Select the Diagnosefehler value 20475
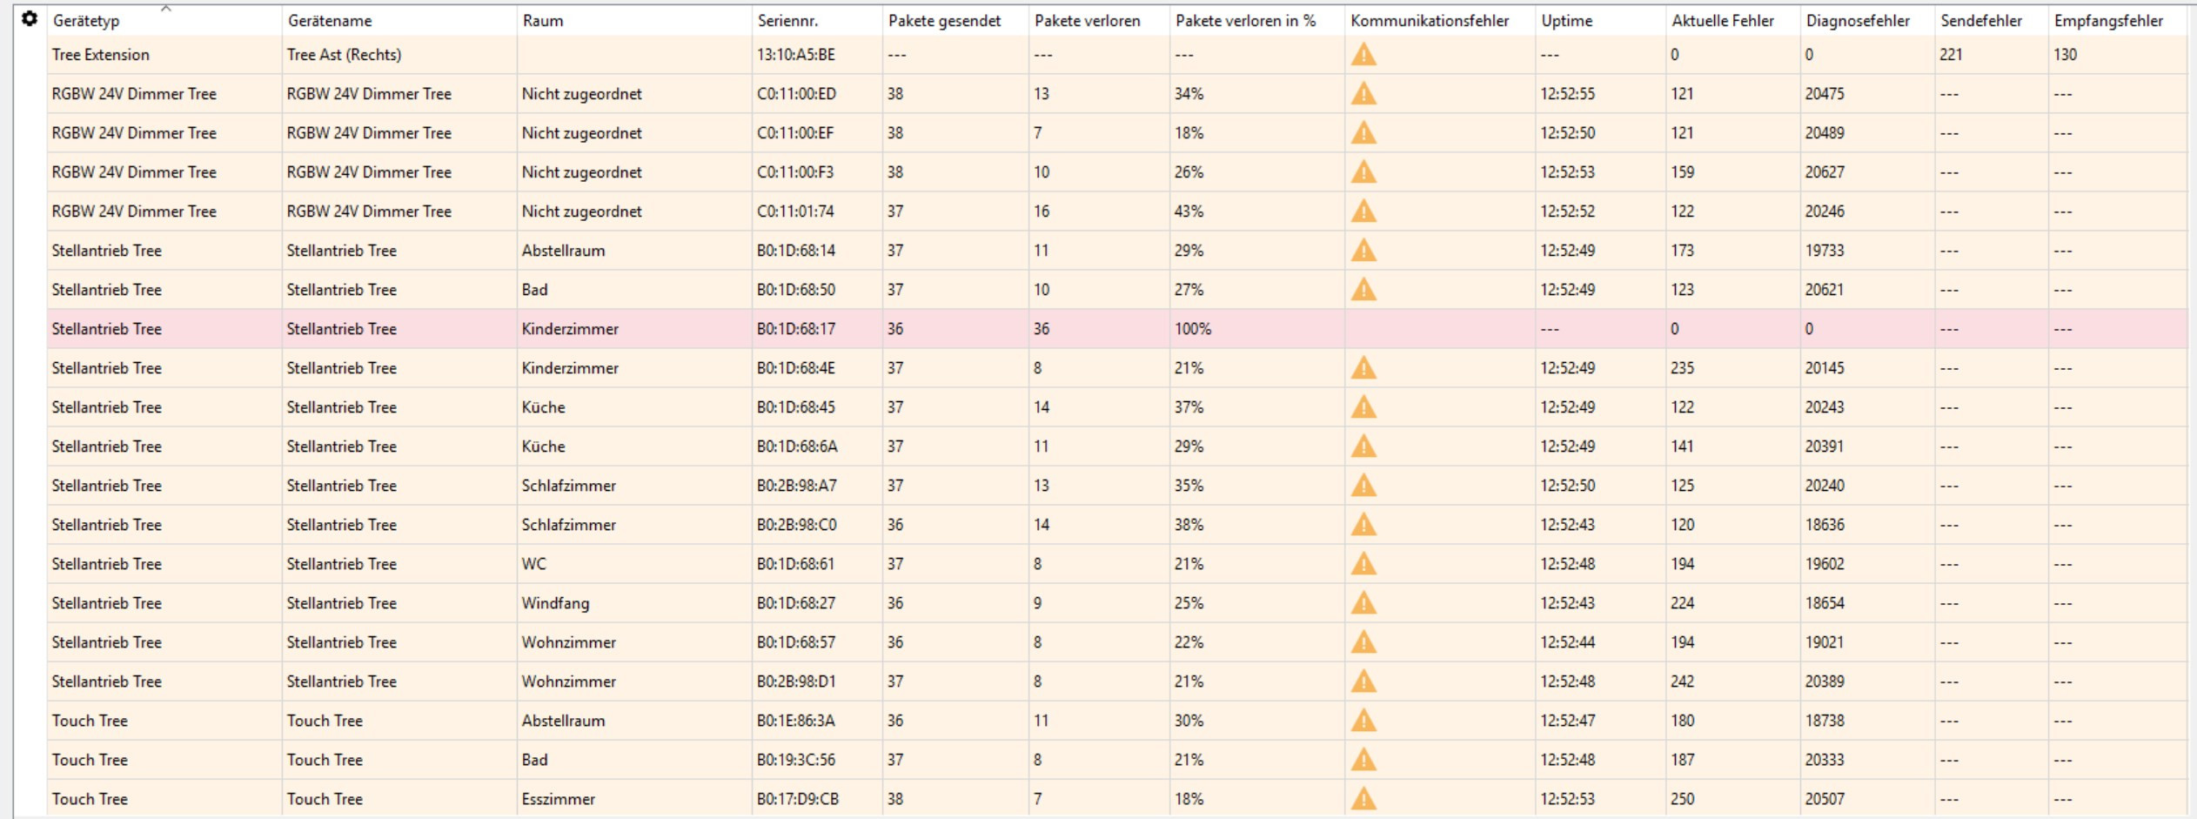Image resolution: width=2197 pixels, height=819 pixels. (x=1824, y=94)
